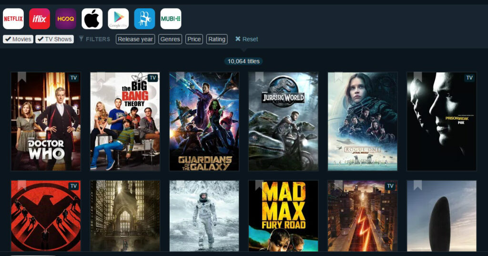Image resolution: width=488 pixels, height=256 pixels.
Task: Open the Arrival spaceship poster
Action: pos(442,216)
